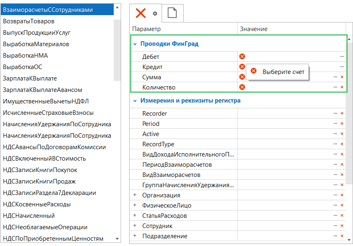The width and height of the screenshot is (353, 246).
Task: Open the ellipsis picker for Period
Action: pos(335,124)
